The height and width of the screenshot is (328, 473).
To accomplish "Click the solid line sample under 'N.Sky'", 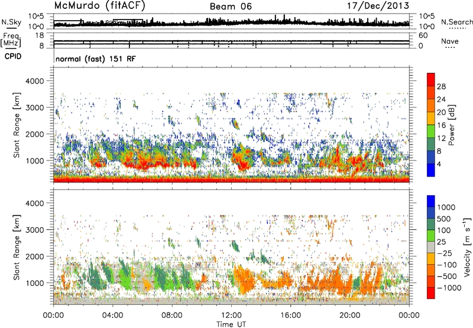I will (11, 28).
